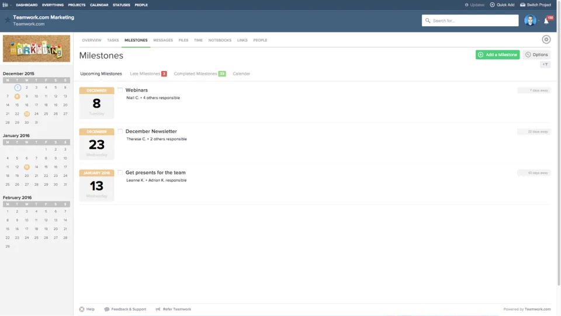Show Upcoming Milestones
The width and height of the screenshot is (561, 316).
[101, 74]
